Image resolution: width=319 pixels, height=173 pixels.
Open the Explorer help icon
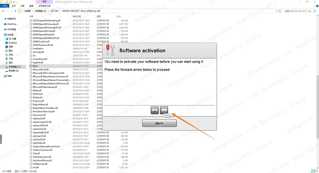click(317, 6)
